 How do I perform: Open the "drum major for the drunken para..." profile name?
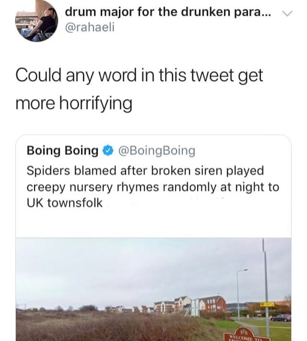coord(168,12)
